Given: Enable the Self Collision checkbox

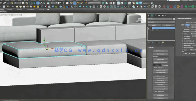Looking at the screenshot, I should [x=183, y=36].
